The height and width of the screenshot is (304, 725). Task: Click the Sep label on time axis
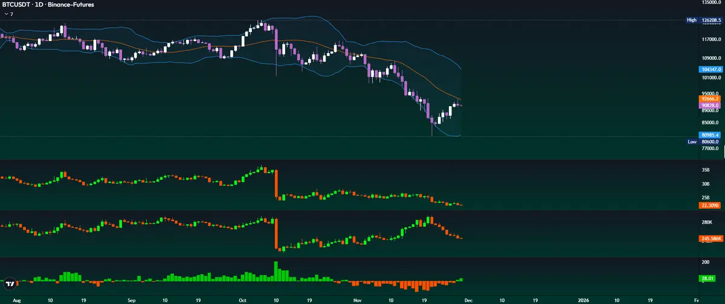132,299
